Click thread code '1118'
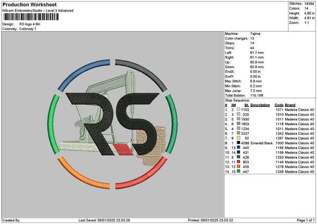The width and height of the screenshot is (317, 224). (279, 124)
